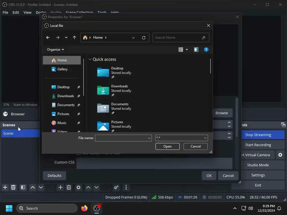Select Scene in the Scenes list
Screen dimensions: 287x215
pos(20,134)
